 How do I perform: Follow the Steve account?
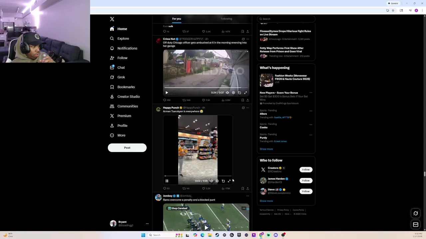(x=306, y=191)
